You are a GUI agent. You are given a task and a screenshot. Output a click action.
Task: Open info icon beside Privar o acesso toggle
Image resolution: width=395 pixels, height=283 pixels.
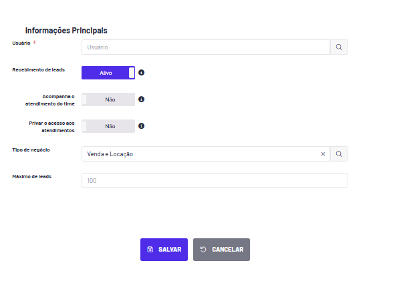[141, 126]
